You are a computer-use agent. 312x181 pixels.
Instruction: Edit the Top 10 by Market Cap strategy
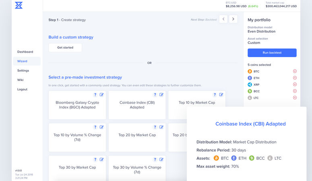(221, 95)
